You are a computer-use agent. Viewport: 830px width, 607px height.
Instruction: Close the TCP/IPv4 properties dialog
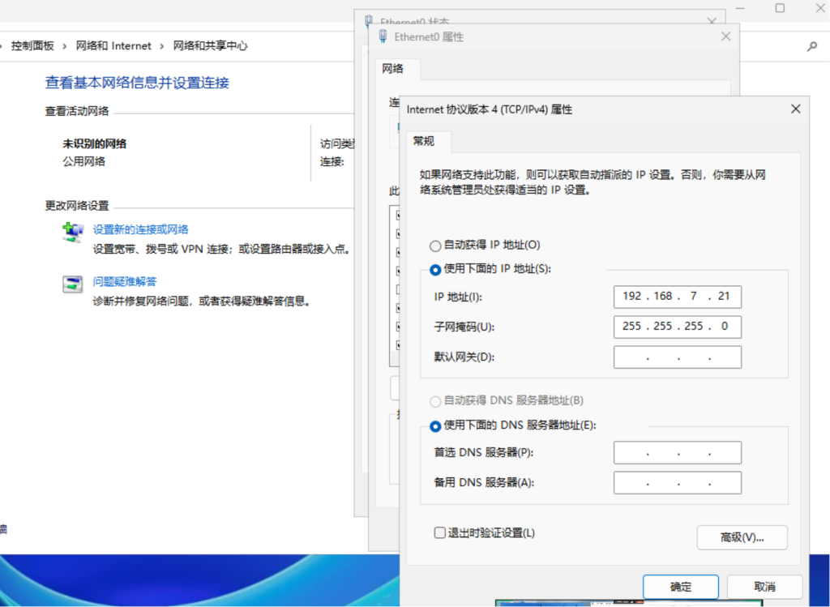coord(795,109)
